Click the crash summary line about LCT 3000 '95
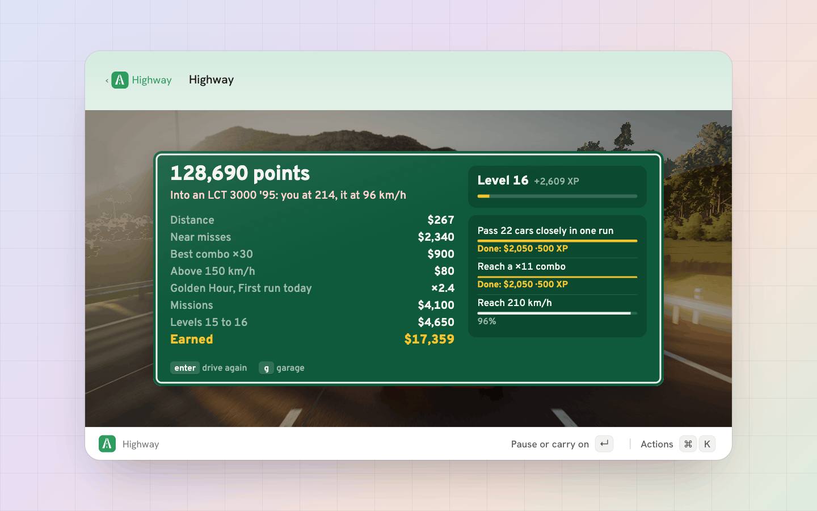The image size is (817, 511). pos(288,195)
